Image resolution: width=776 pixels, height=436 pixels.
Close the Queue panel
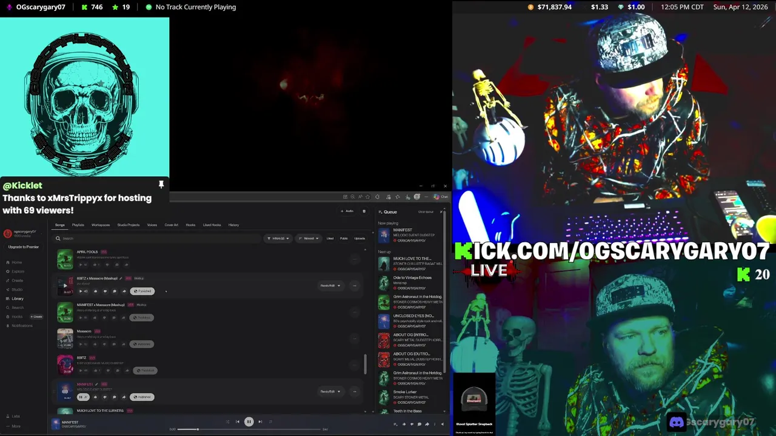click(x=441, y=212)
